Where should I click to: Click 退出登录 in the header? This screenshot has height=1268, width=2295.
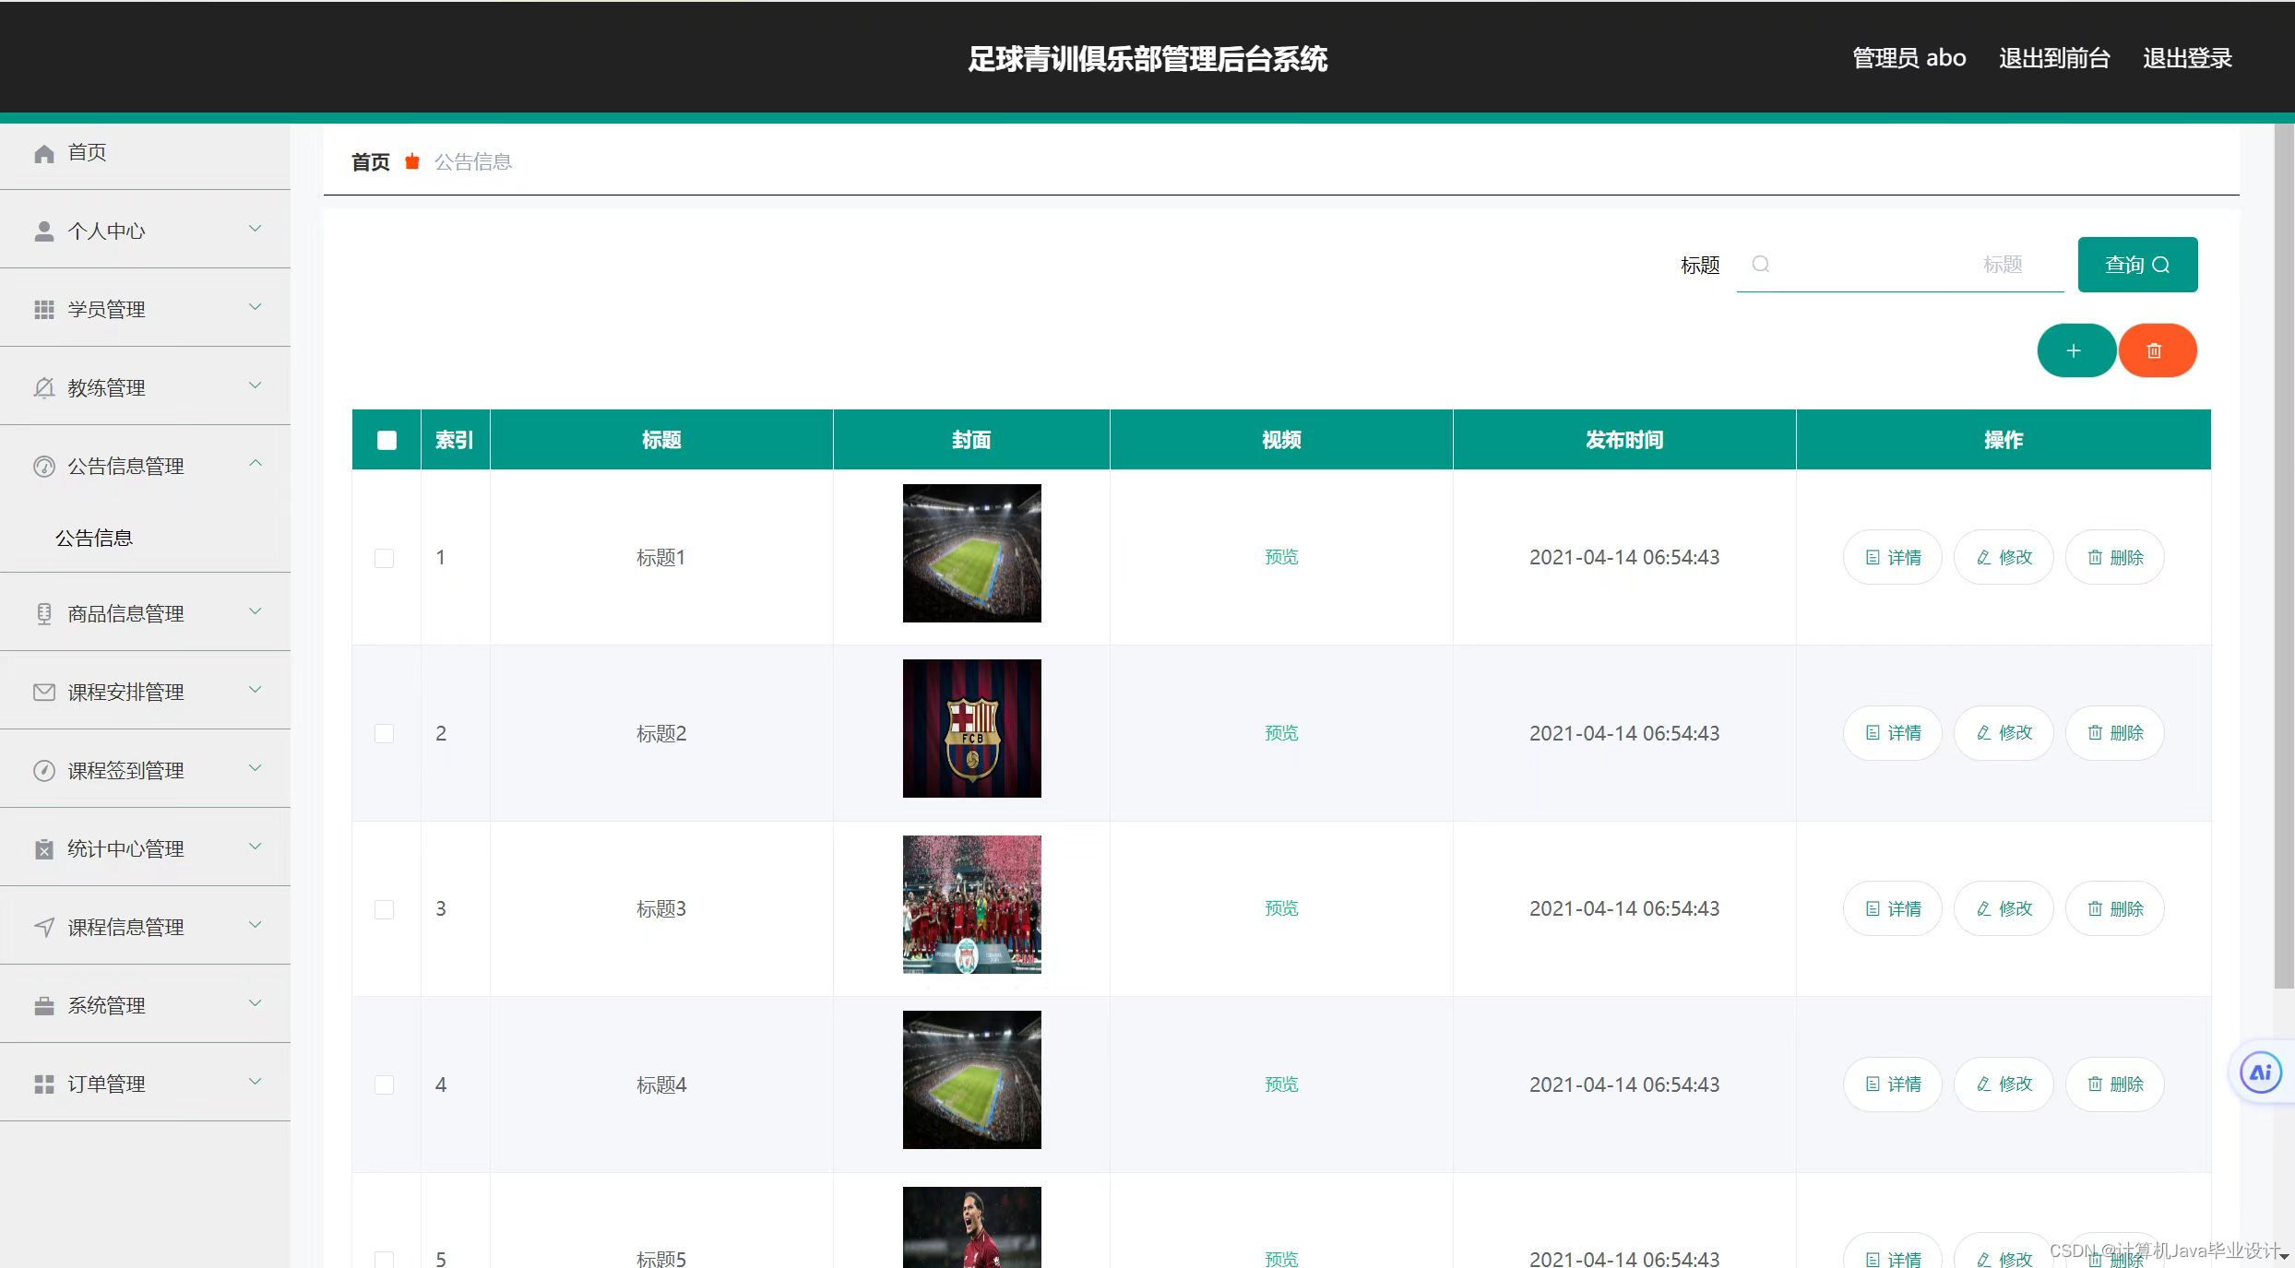[2186, 58]
